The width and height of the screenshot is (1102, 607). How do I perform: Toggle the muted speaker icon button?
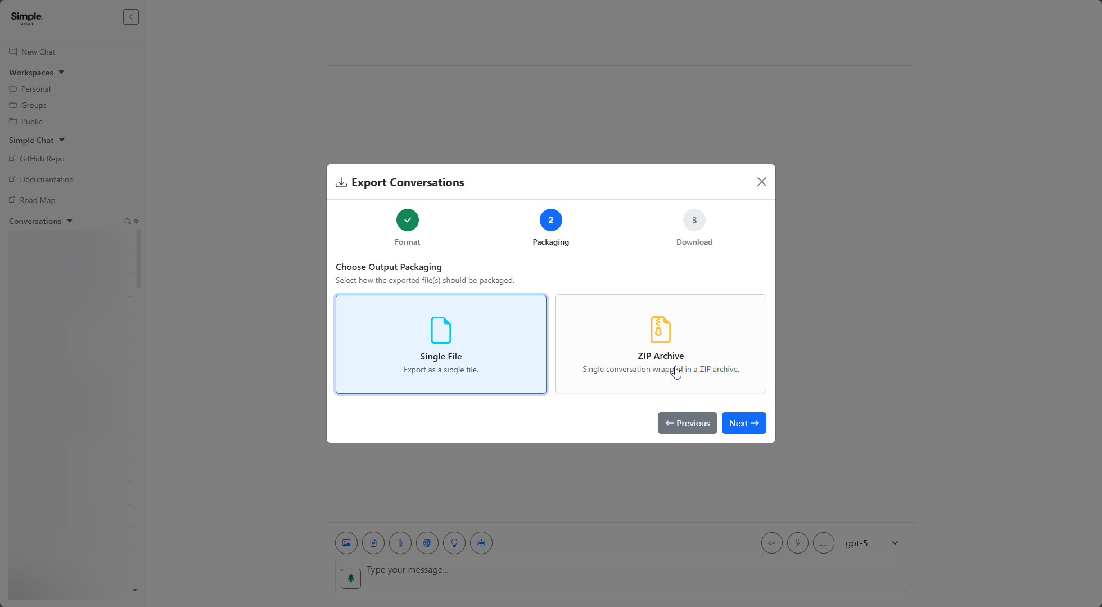(771, 543)
